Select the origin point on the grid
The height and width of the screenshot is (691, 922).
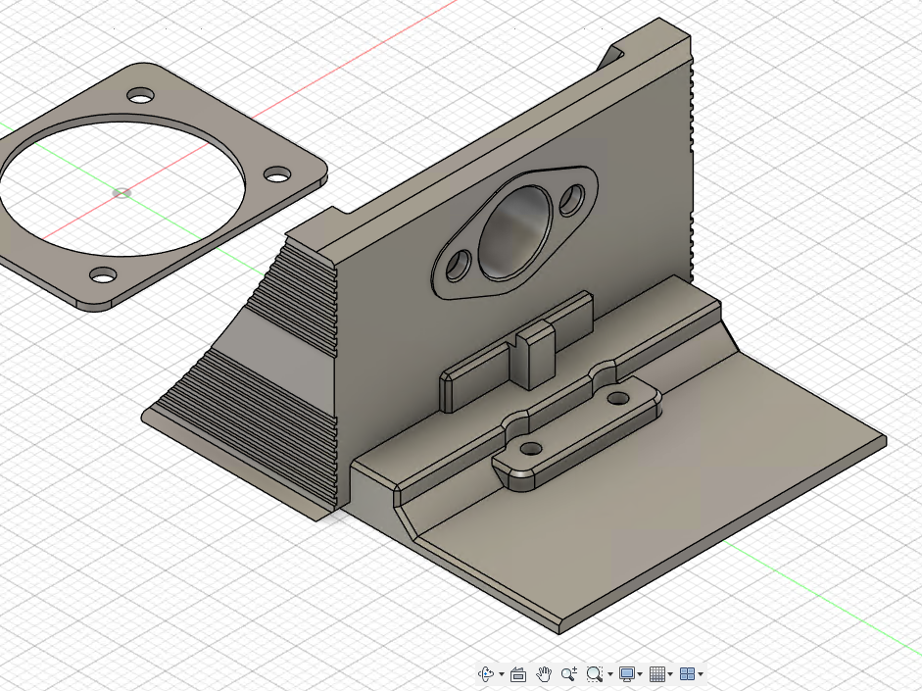121,193
